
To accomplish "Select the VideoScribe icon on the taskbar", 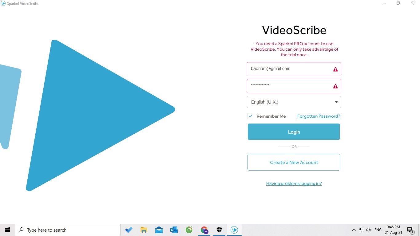I will click(234, 230).
